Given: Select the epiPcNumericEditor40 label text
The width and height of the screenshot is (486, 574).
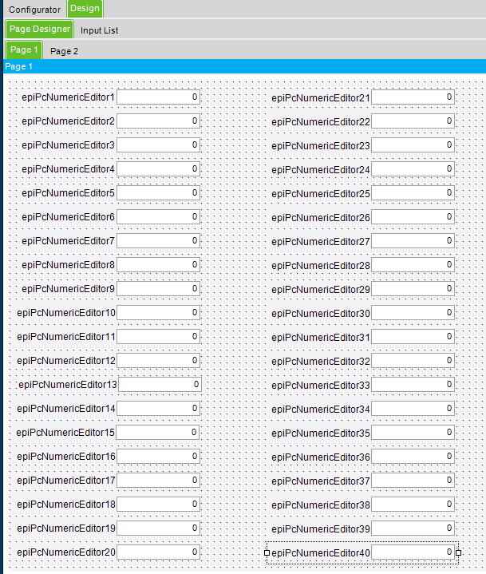Looking at the screenshot, I should tap(321, 553).
